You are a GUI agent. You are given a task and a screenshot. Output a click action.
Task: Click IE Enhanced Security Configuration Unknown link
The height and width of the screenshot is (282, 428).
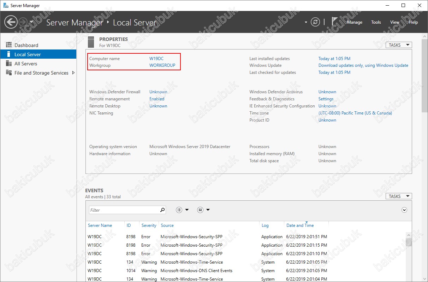(x=327, y=106)
